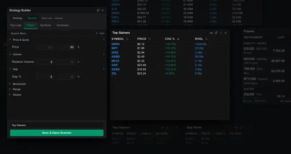Click the Price maximum input showing 50

tap(66, 47)
